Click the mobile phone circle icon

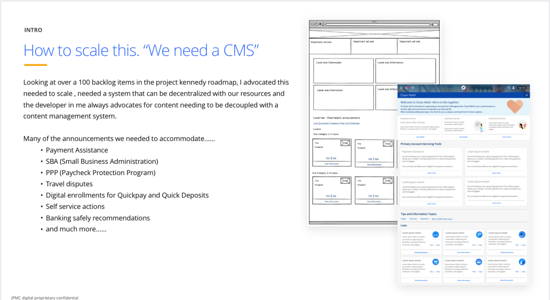(x=522, y=235)
